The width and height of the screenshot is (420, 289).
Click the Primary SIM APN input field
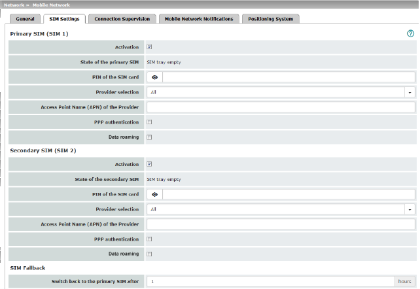(281, 107)
